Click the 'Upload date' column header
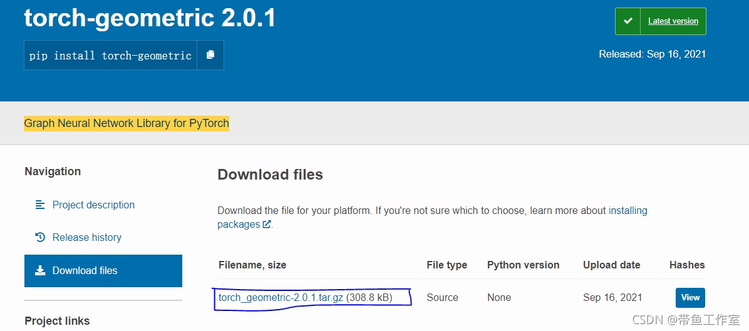 click(611, 265)
